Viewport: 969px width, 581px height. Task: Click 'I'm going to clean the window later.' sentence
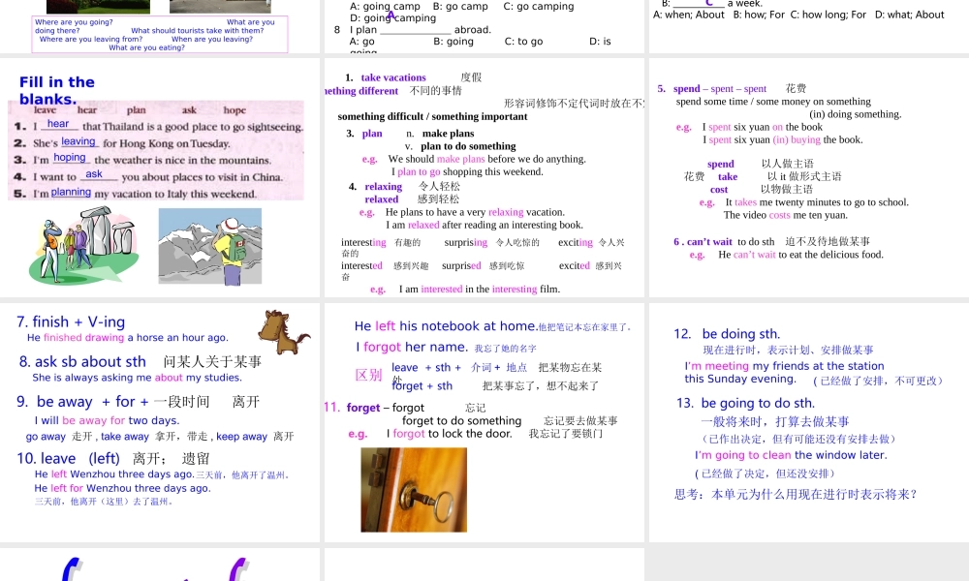coord(791,455)
